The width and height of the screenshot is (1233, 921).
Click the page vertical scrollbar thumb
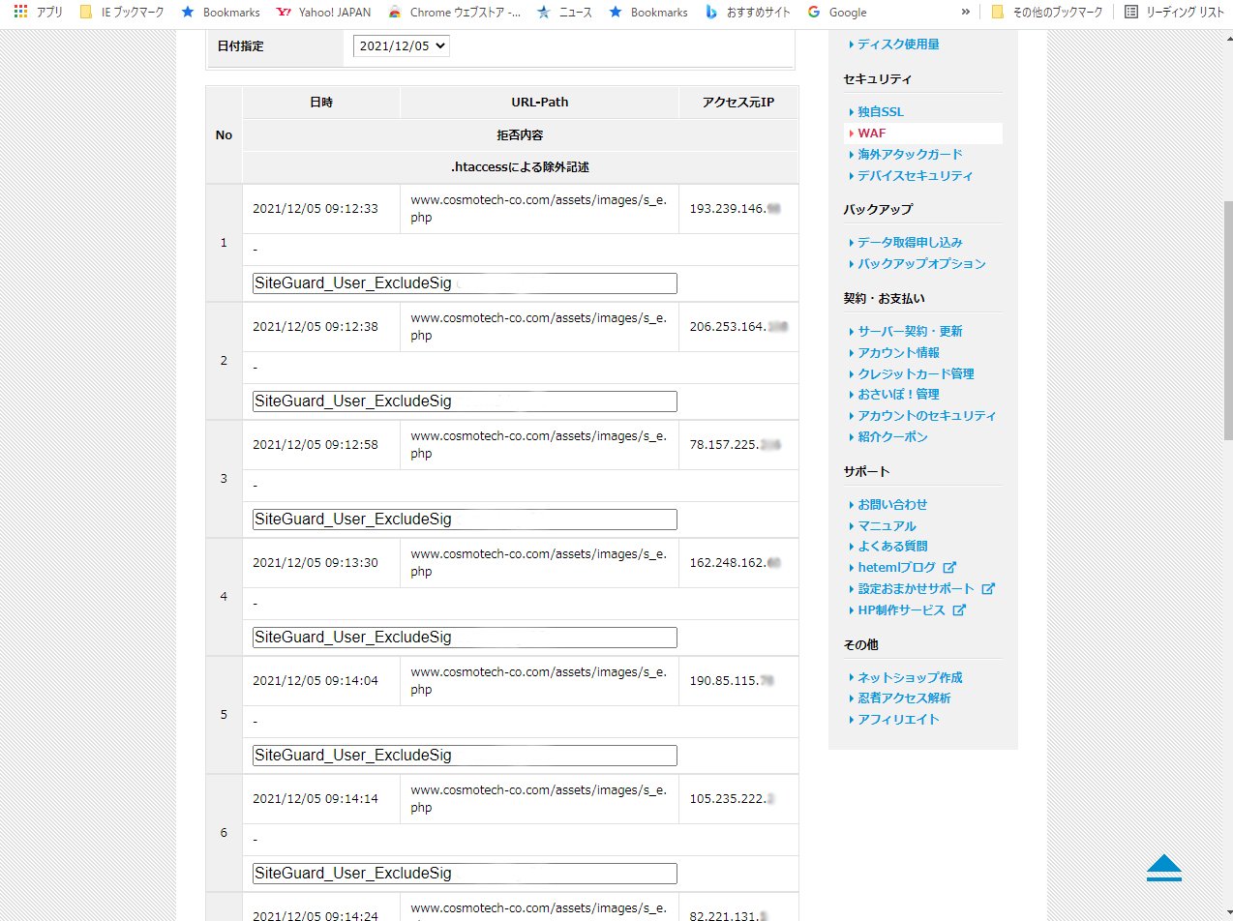pyautogui.click(x=1227, y=319)
